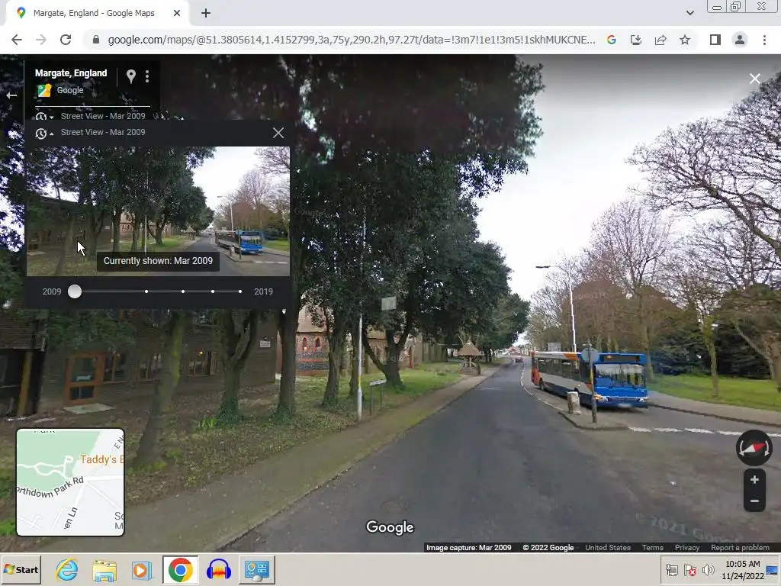Click the Google account G icon
The width and height of the screenshot is (781, 586).
click(x=612, y=40)
